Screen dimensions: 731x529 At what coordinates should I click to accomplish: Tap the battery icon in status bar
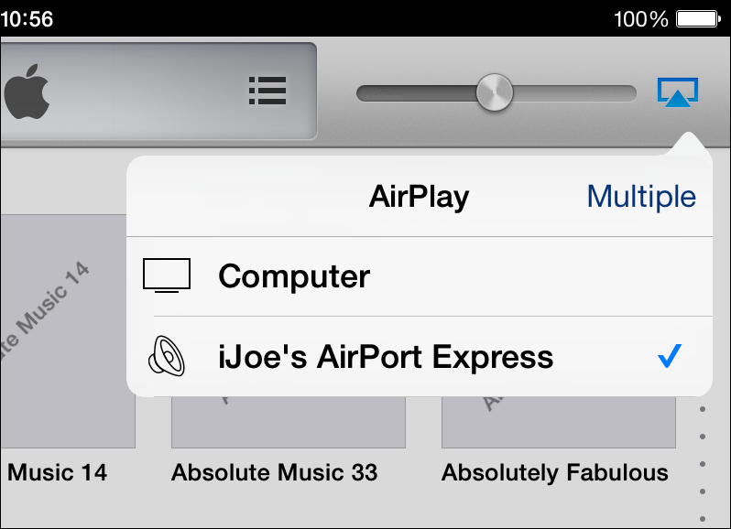(x=698, y=19)
